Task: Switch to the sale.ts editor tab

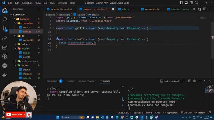Action: 125,9
